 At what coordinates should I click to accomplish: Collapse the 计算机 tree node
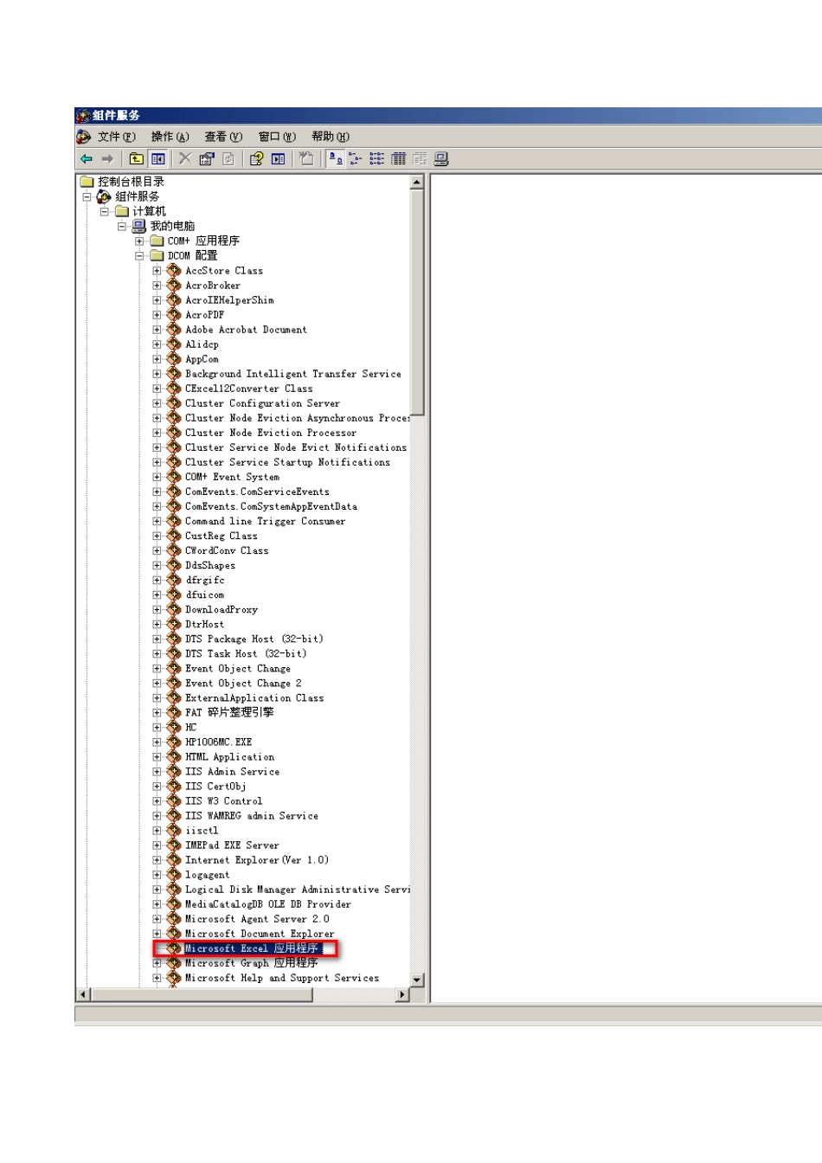(x=104, y=211)
